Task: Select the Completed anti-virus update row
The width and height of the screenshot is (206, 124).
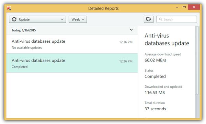Action: point(72,63)
